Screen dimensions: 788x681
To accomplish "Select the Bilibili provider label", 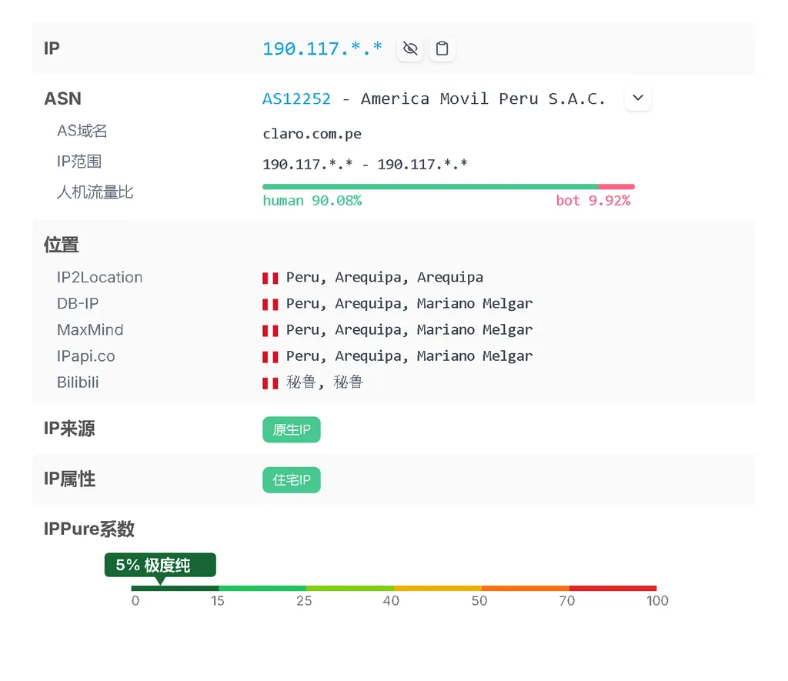I will point(78,382).
